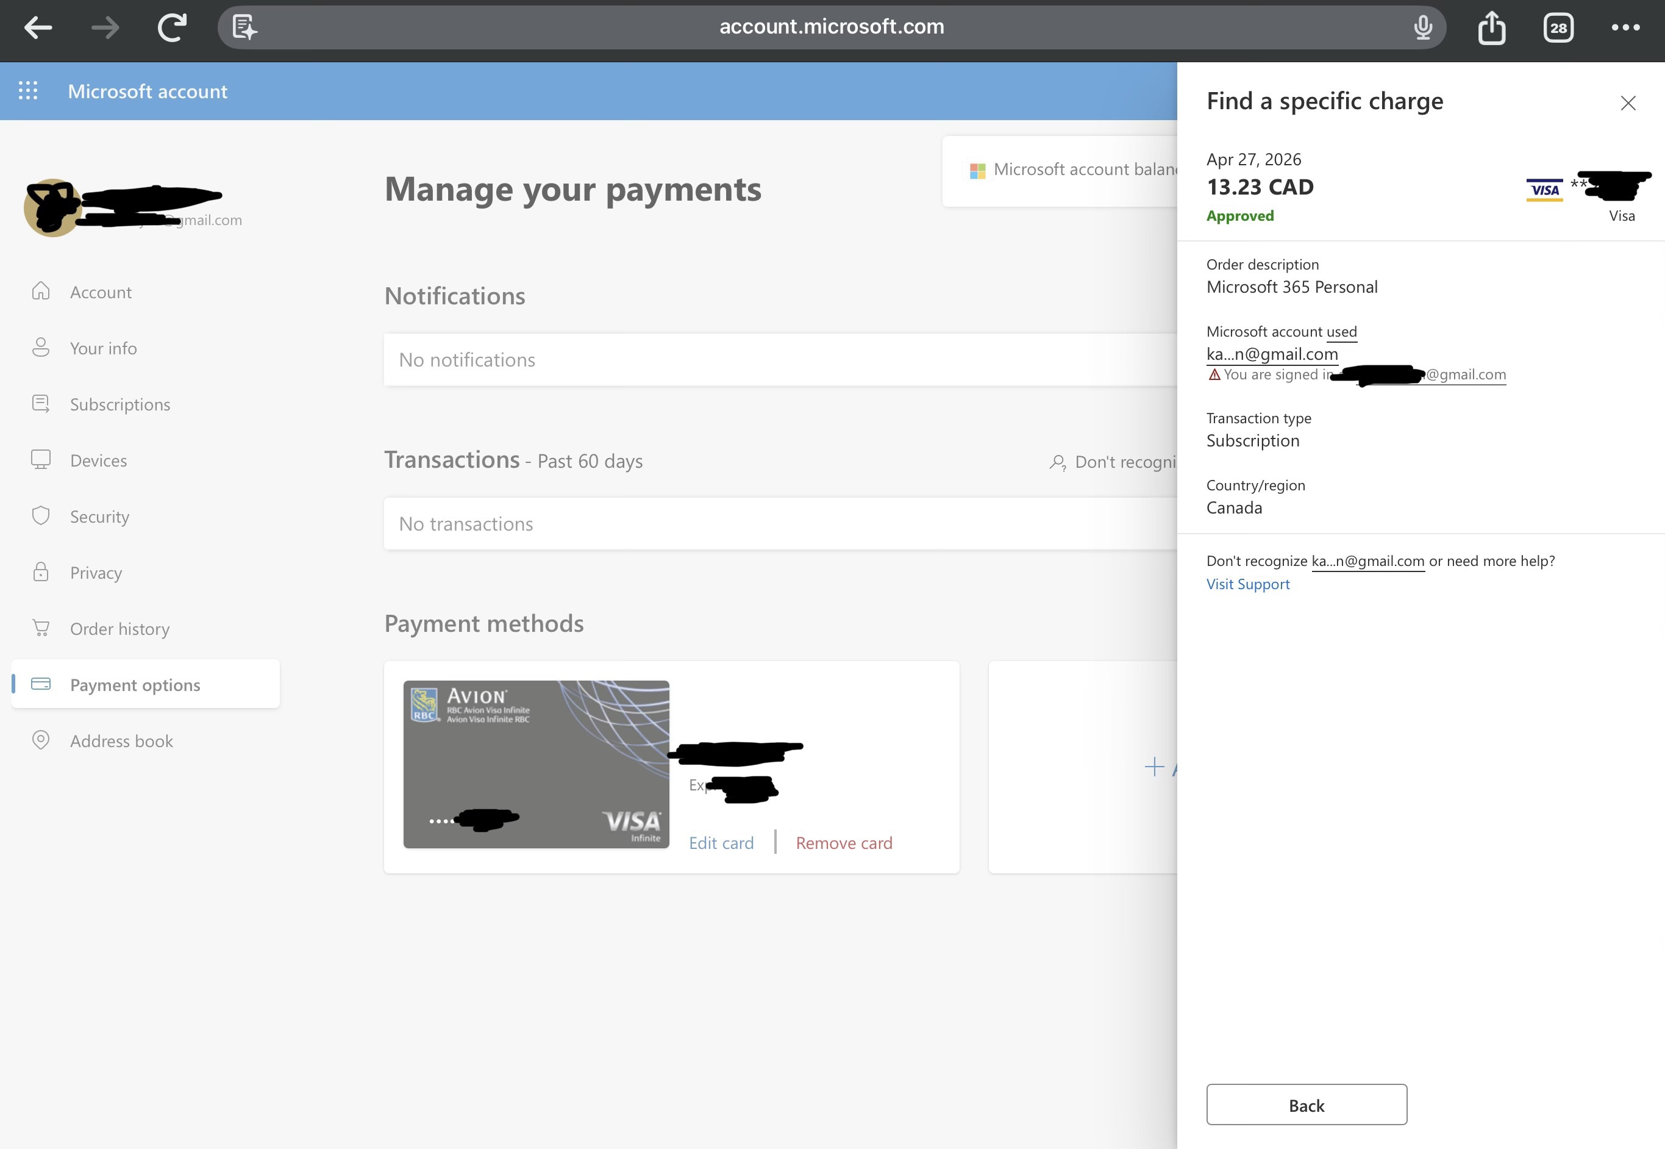Click the Past 60 days transactions label
The height and width of the screenshot is (1149, 1665).
590,462
